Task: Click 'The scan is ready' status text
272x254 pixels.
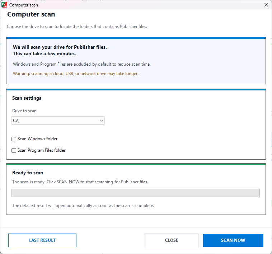Action: click(x=80, y=182)
